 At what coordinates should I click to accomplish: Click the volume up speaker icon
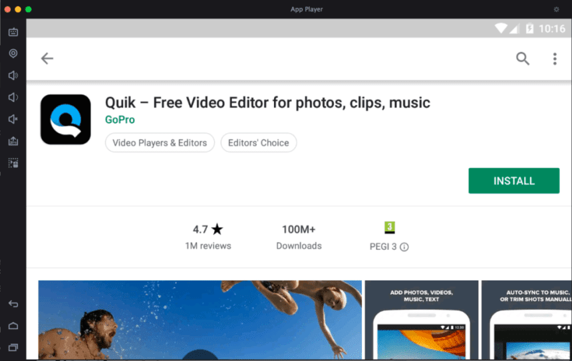click(x=13, y=76)
